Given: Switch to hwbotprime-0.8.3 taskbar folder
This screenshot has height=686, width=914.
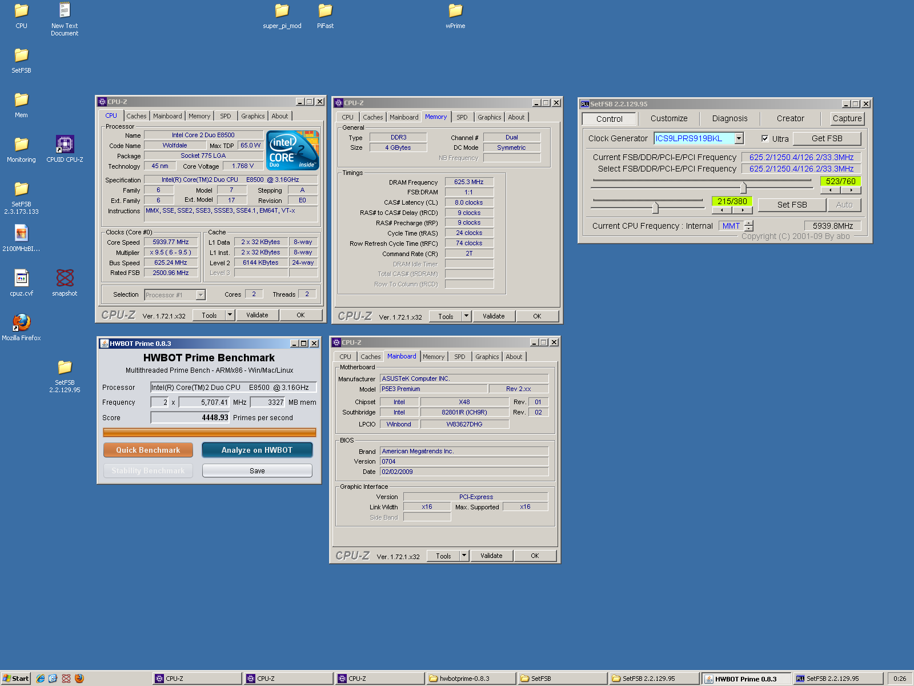Looking at the screenshot, I should tap(471, 679).
